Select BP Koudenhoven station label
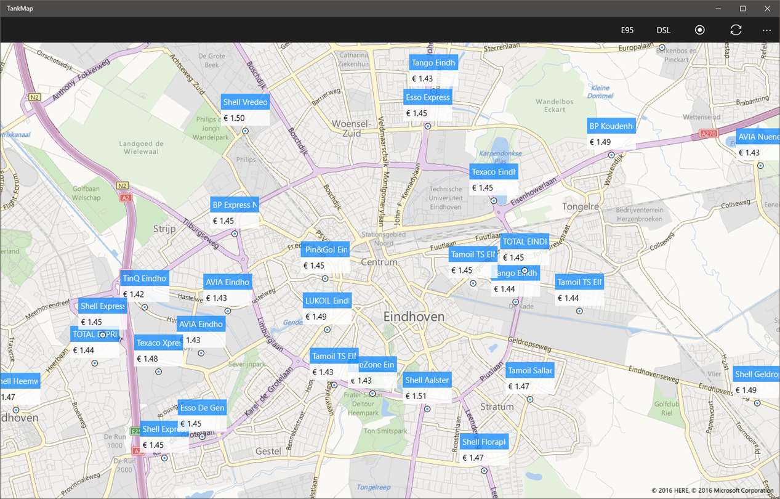The height and width of the screenshot is (499, 780). click(611, 126)
